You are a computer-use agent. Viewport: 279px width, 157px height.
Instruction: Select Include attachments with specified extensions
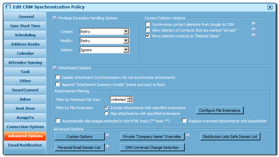(x=106, y=108)
